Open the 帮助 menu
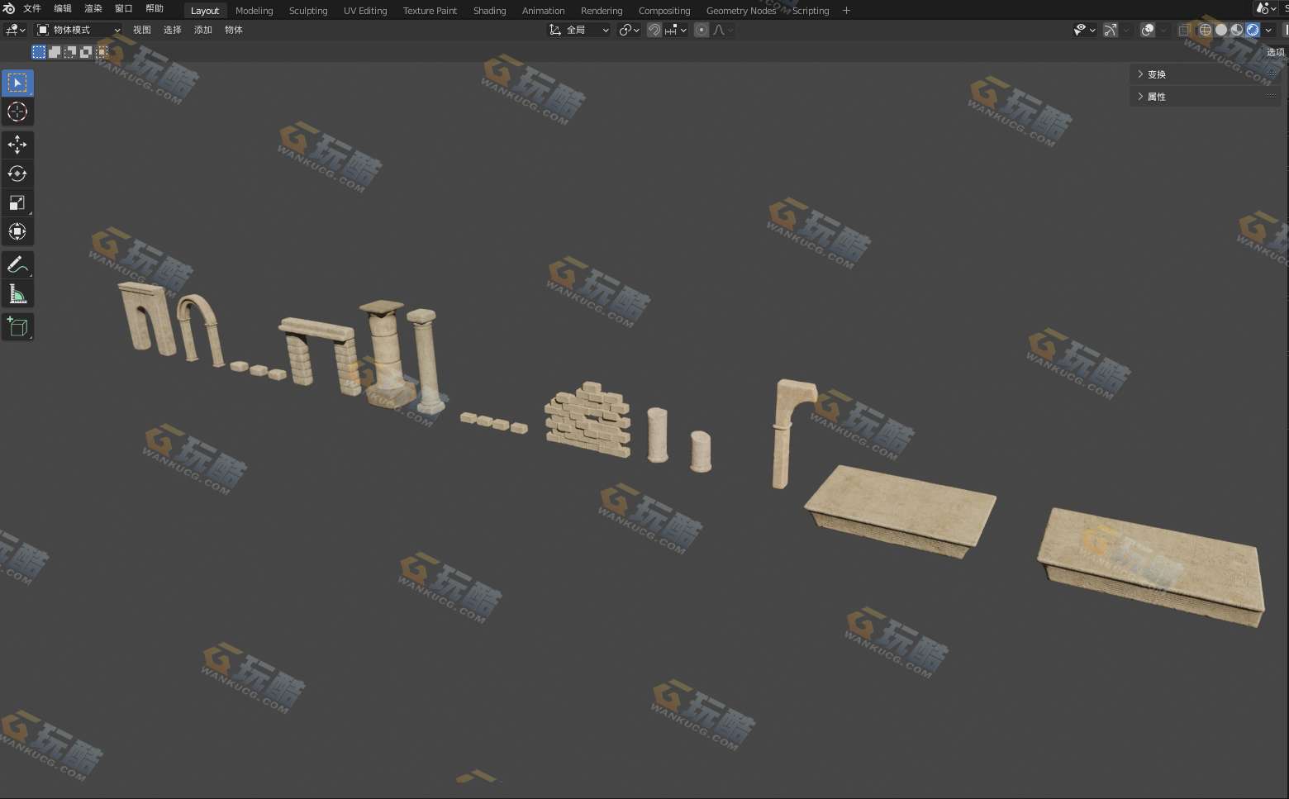 click(155, 9)
